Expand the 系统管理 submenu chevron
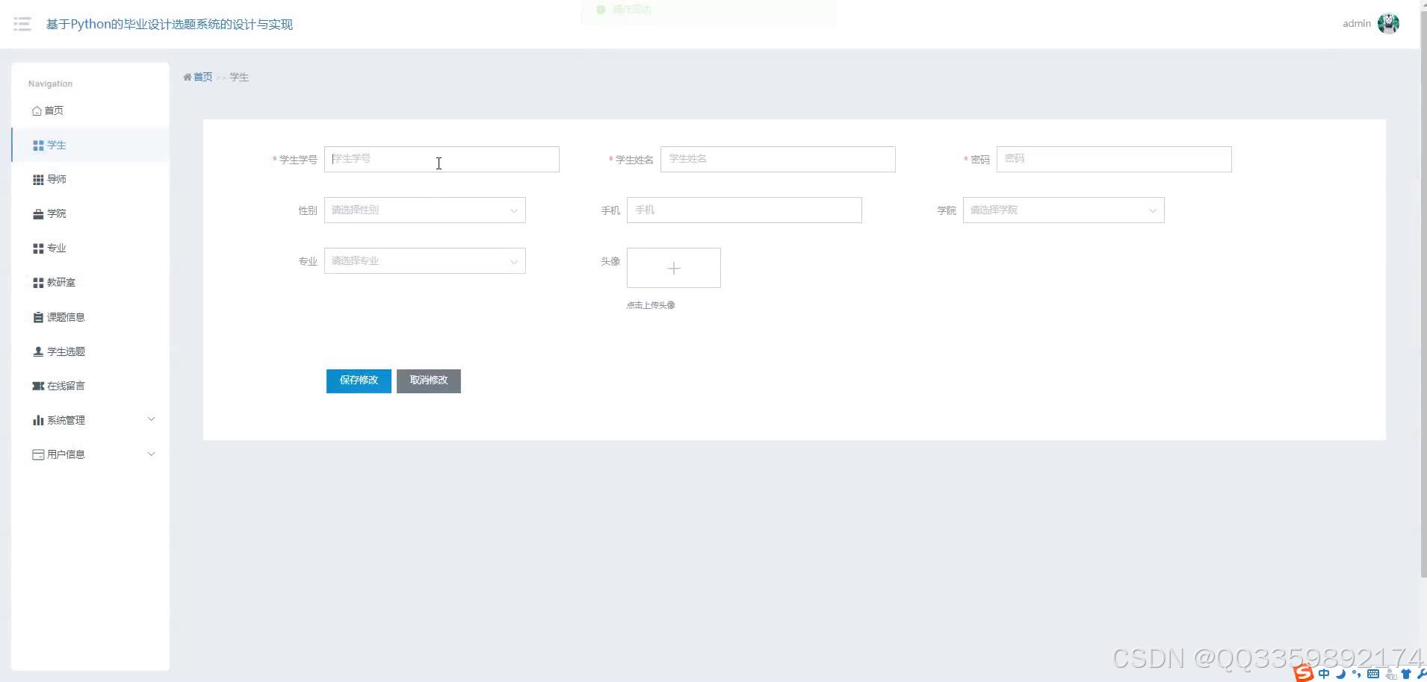This screenshot has width=1427, height=682. (152, 419)
